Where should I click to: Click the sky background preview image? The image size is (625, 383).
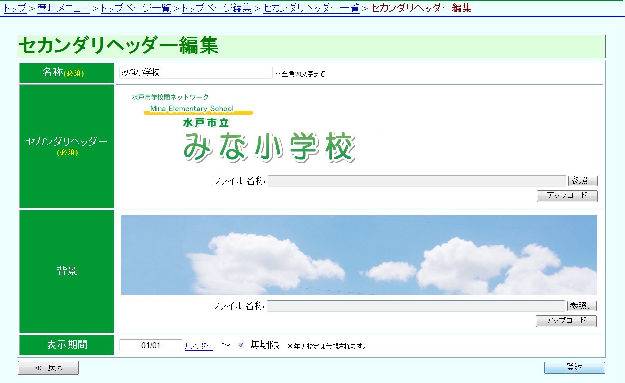click(x=359, y=255)
